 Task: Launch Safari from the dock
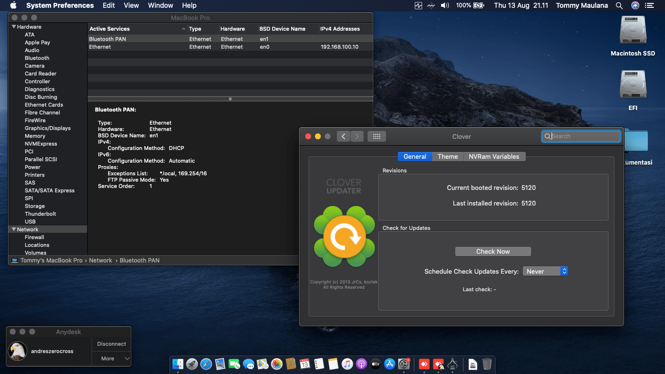(x=206, y=364)
